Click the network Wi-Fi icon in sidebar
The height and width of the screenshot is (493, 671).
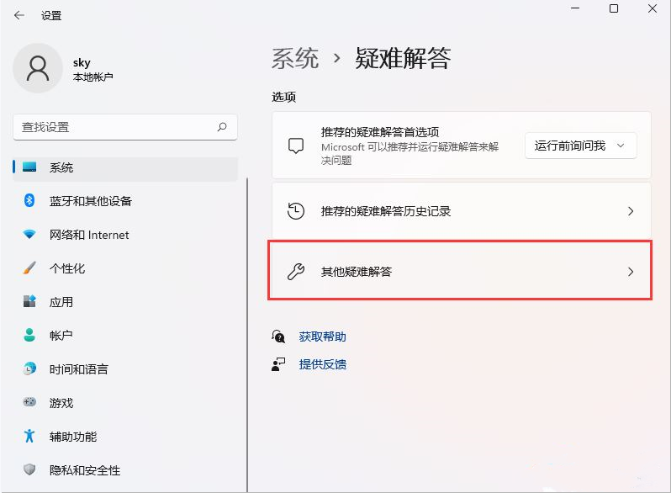click(29, 234)
